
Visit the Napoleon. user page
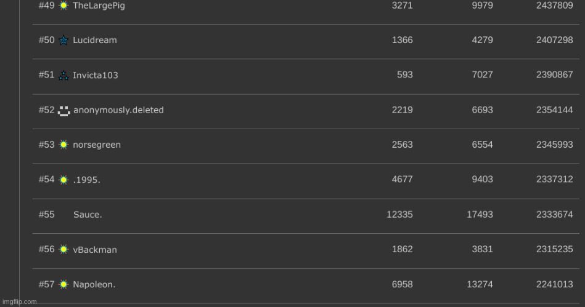[94, 285]
